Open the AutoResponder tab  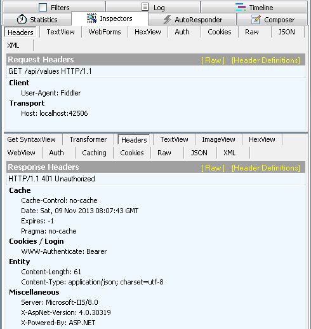coord(192,20)
